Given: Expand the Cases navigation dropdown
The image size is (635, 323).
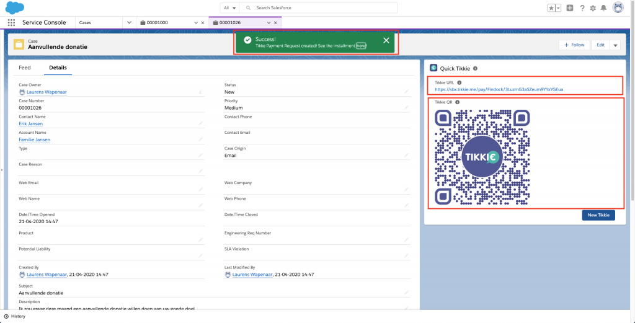Looking at the screenshot, I should [x=129, y=22].
